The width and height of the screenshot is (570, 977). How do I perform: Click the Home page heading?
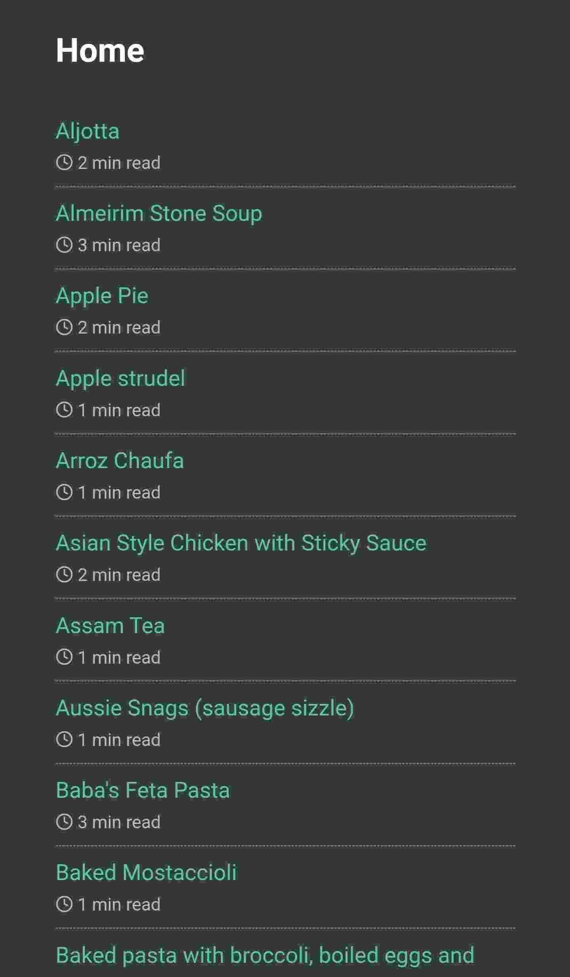coord(100,51)
